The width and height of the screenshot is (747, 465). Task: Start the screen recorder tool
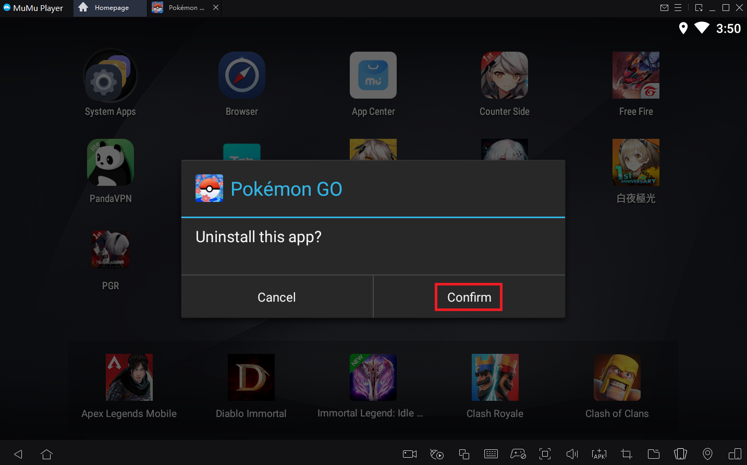[x=410, y=454]
